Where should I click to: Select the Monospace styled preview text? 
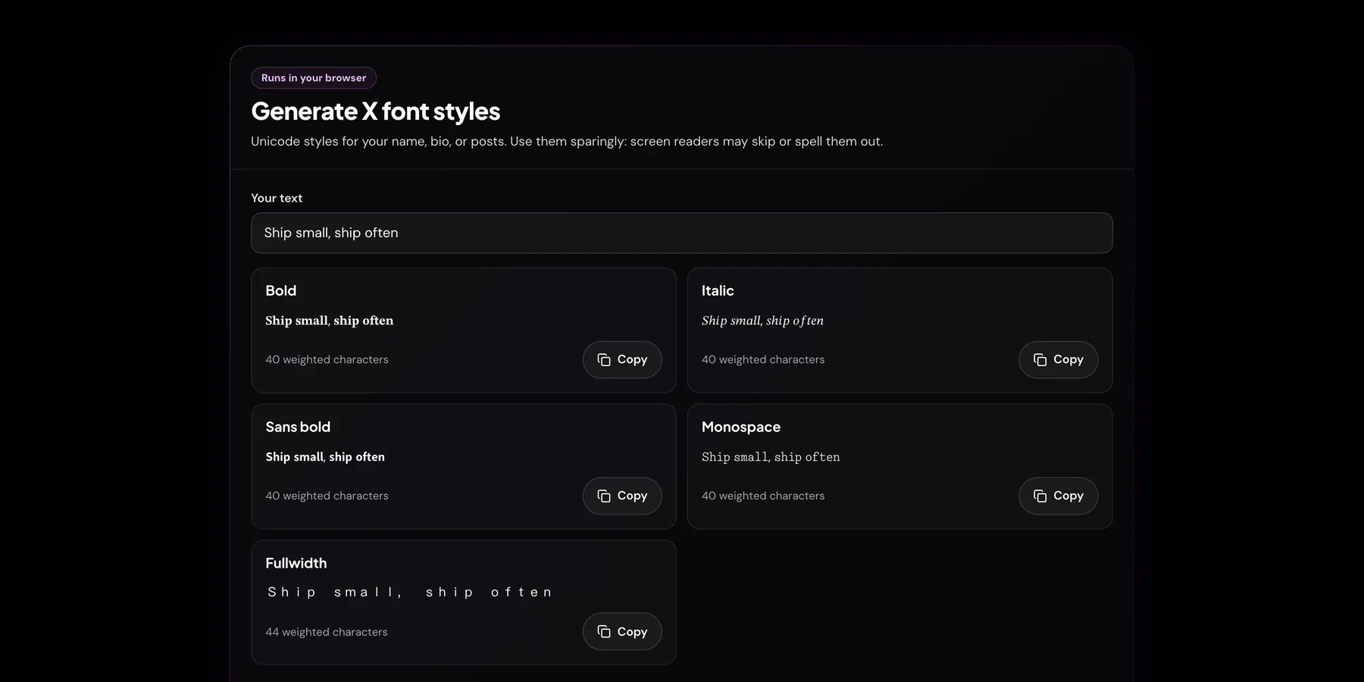[771, 457]
